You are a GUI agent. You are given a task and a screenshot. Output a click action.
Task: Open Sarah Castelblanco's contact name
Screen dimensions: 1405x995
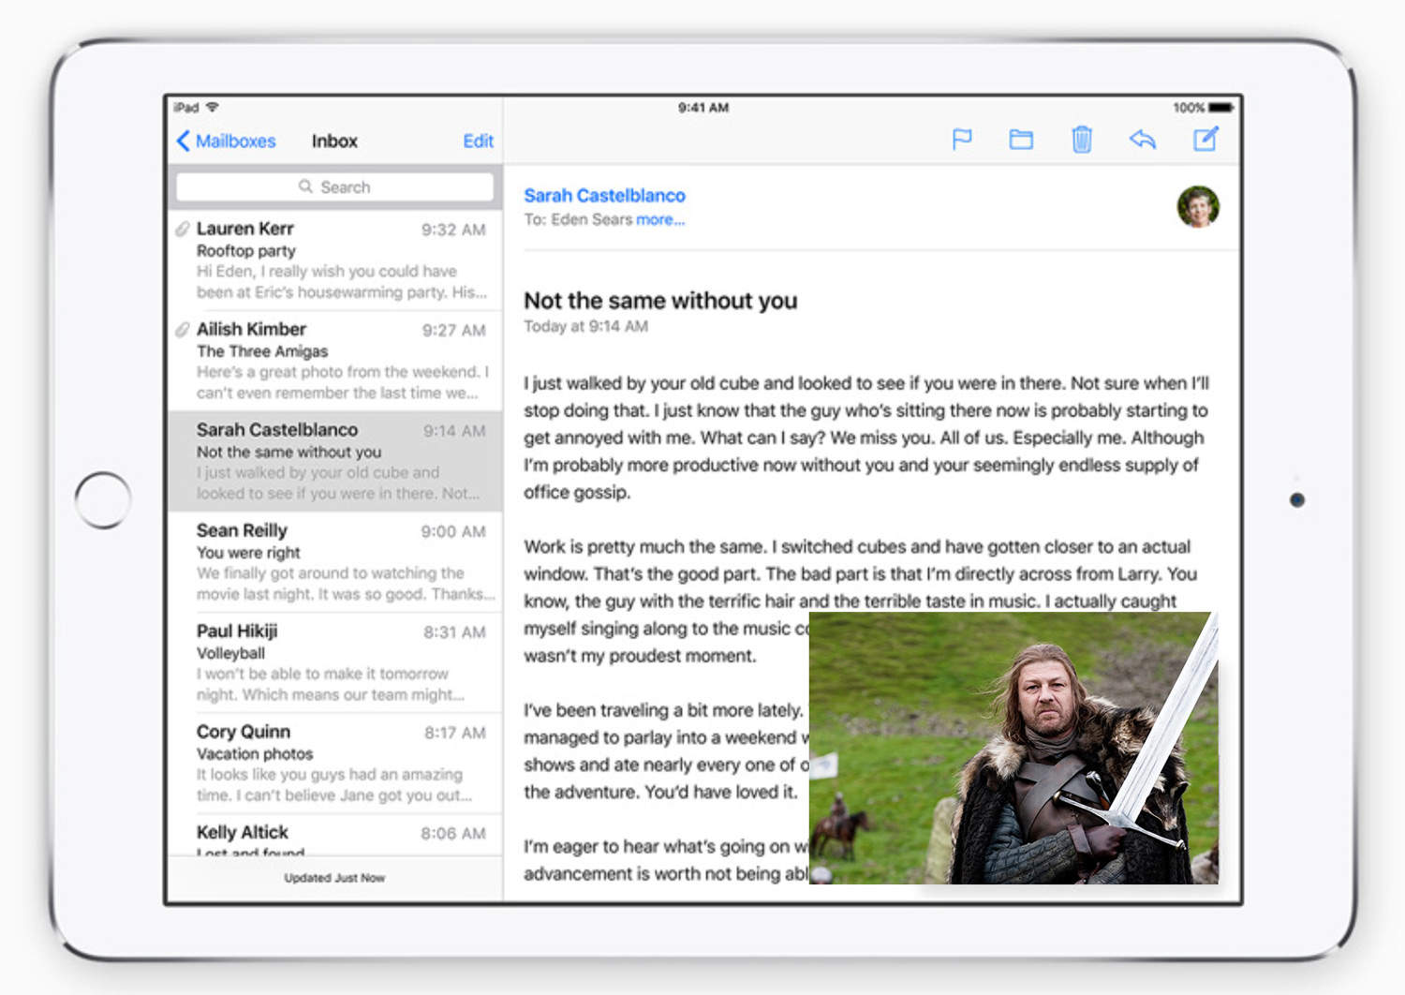tap(604, 196)
